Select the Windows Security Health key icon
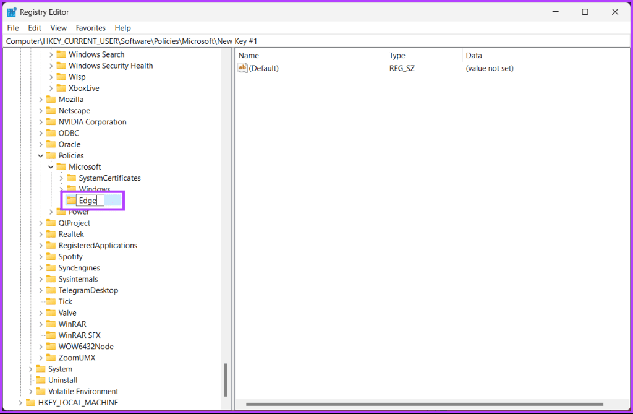The width and height of the screenshot is (633, 414). [x=62, y=65]
